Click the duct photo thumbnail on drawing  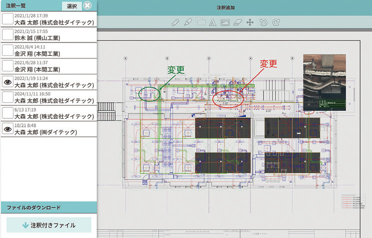pos(324,82)
